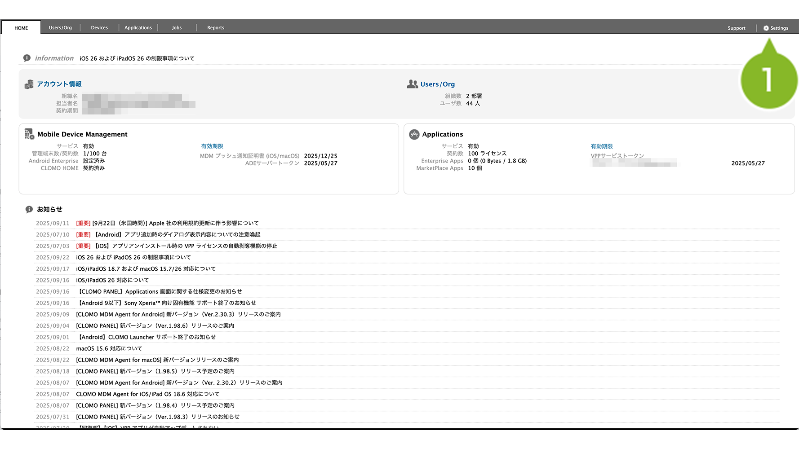
Task: Open the Support menu item
Action: tap(736, 28)
